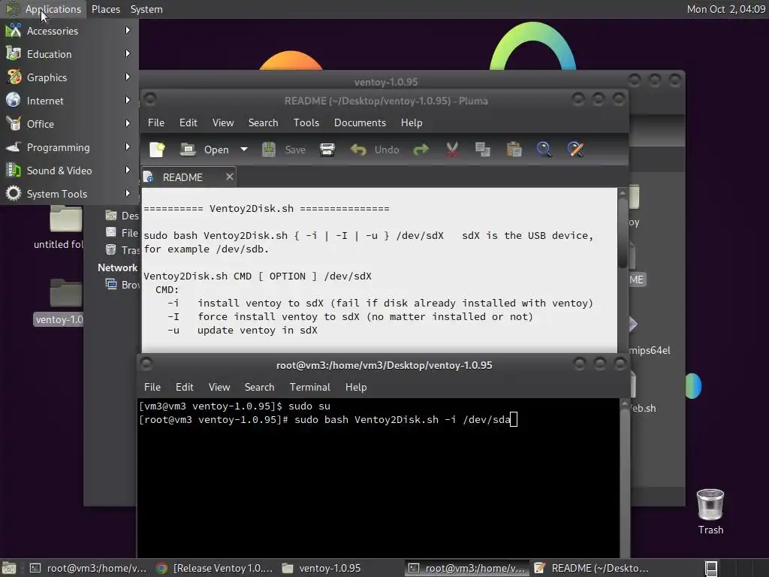Expand Accessories submenu
Viewport: 769px width, 577px height.
click(x=69, y=31)
